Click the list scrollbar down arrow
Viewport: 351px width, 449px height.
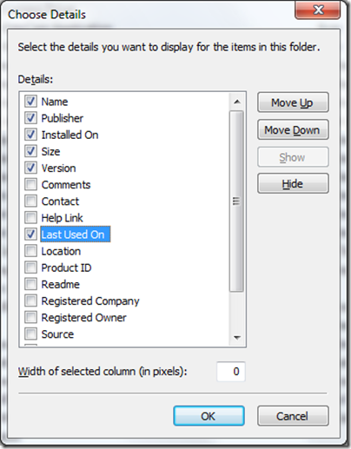coord(237,338)
